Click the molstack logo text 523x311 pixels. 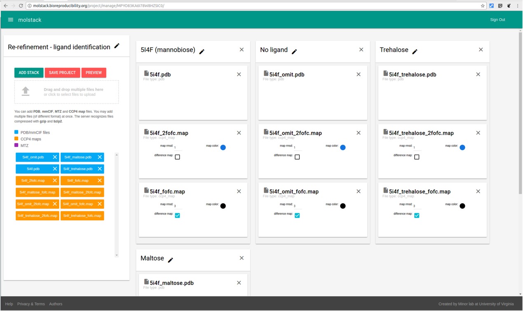coord(30,20)
